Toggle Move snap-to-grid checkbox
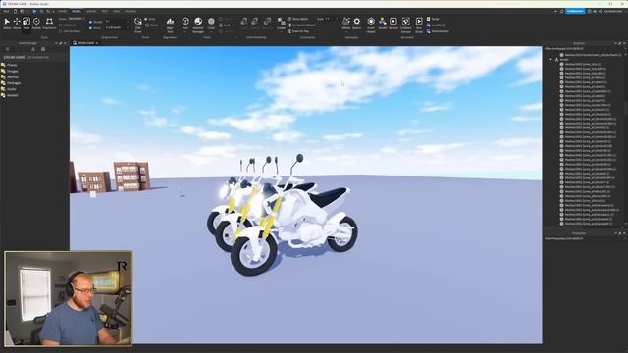 pyautogui.click(x=91, y=28)
